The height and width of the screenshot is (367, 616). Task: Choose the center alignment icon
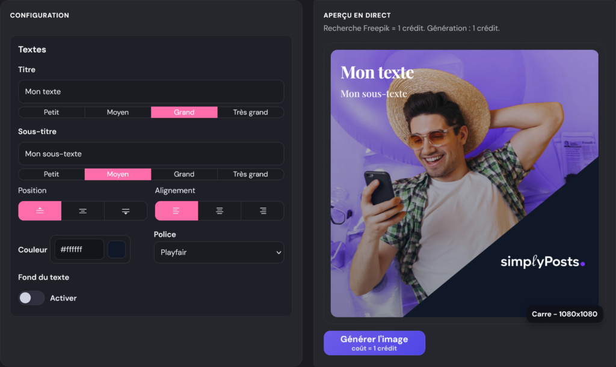[220, 211]
